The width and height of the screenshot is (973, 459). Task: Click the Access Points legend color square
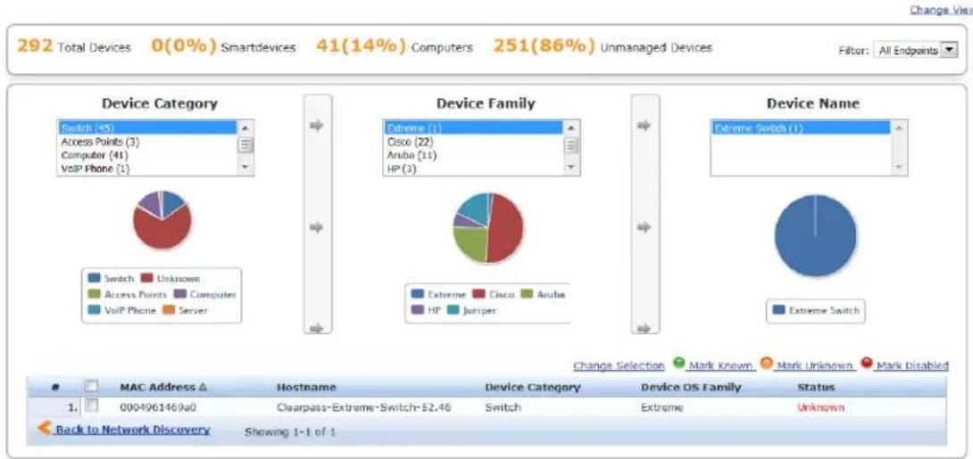95,295
